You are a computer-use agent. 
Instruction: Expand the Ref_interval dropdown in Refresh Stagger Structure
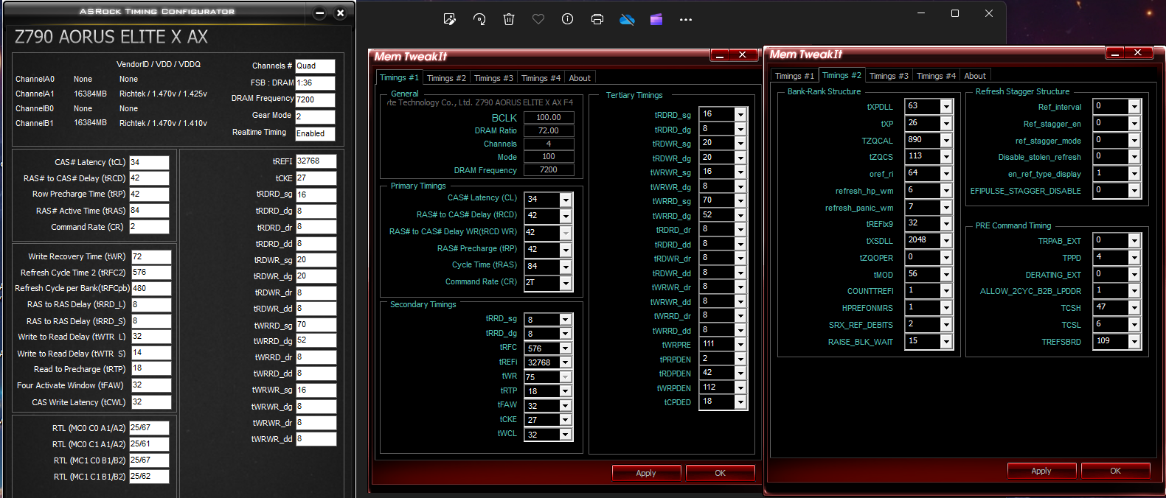1134,107
